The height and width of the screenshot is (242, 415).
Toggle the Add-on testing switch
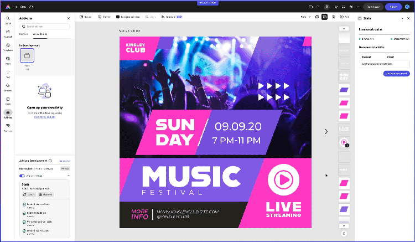click(22, 176)
